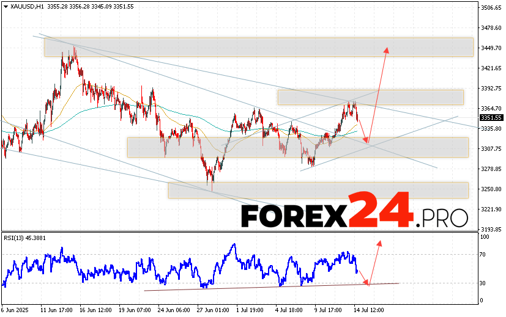Image resolution: width=506 pixels, height=317 pixels.
Task: Select the red downward arrowhead at RSI level 30
Action: (x=368, y=282)
